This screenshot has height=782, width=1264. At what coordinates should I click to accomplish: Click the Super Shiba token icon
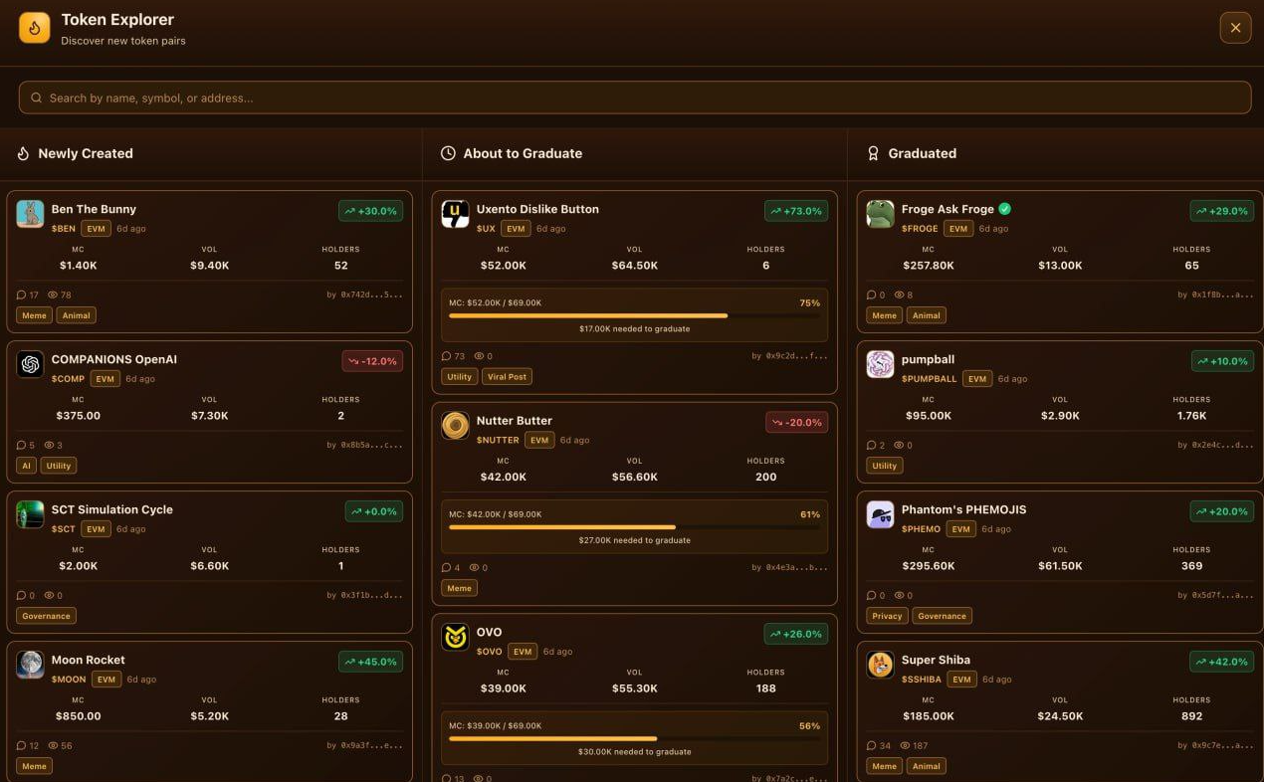tap(880, 665)
